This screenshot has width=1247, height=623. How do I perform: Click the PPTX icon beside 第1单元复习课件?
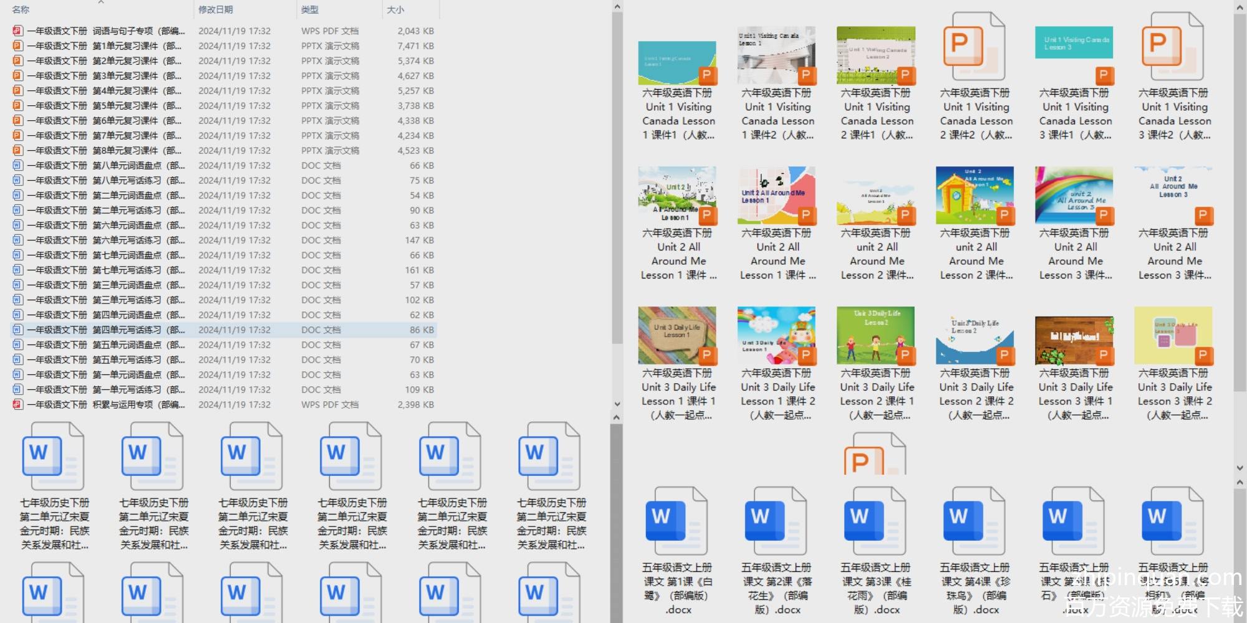coord(17,45)
